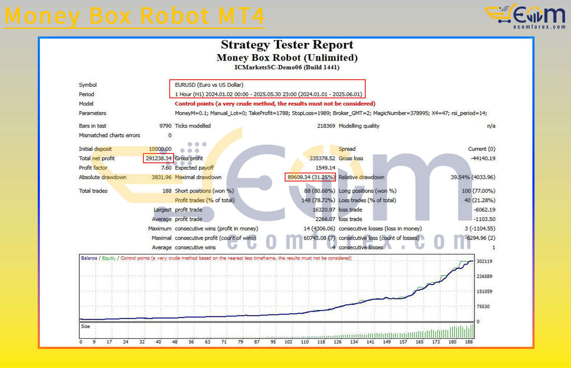Click the Money Box Robot MT4 title
The image size is (571, 368).
coord(134,17)
